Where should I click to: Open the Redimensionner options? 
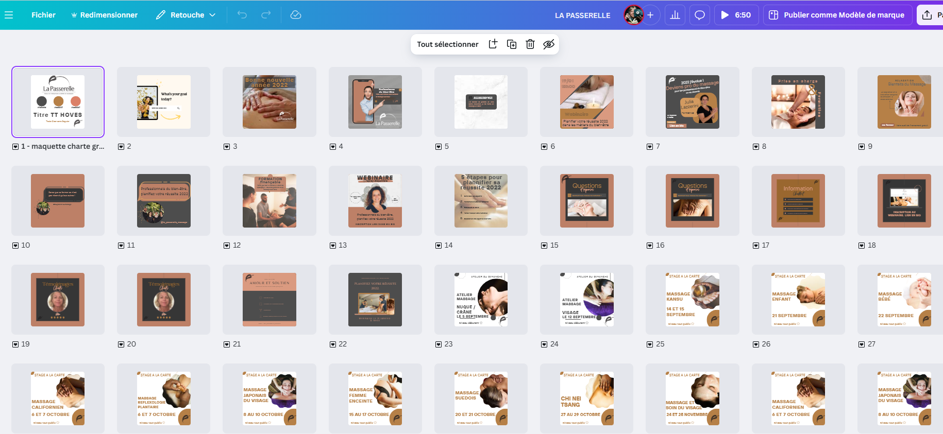[x=104, y=15]
